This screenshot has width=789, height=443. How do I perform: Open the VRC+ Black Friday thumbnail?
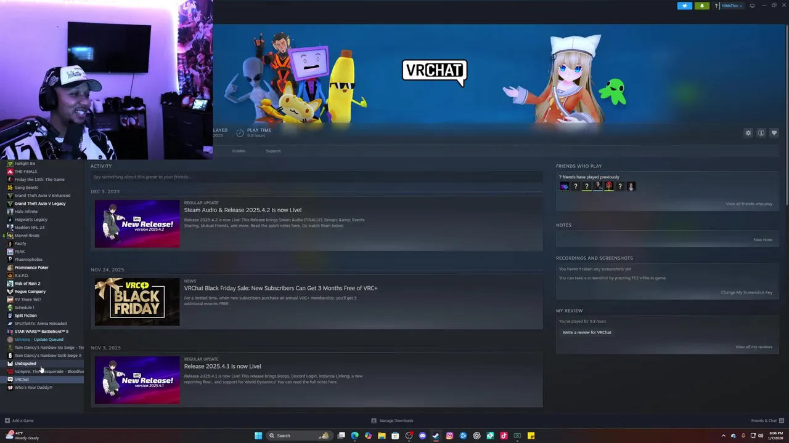click(x=137, y=301)
